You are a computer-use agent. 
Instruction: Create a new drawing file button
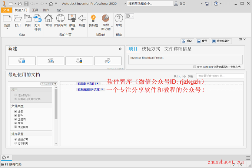point(79,61)
